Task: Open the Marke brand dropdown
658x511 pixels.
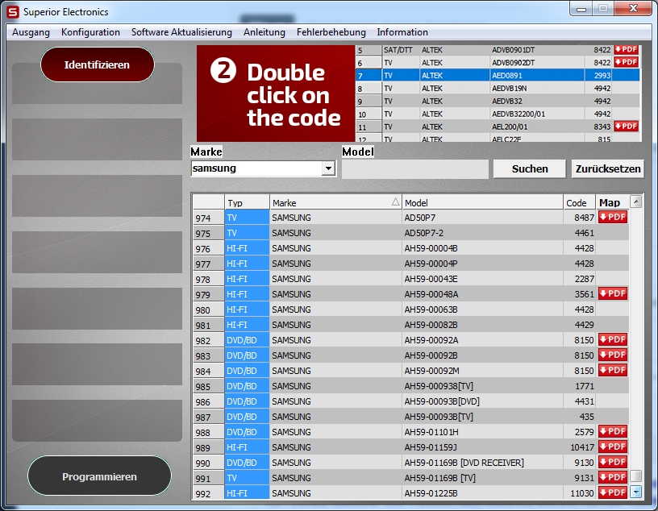Action: (x=327, y=168)
